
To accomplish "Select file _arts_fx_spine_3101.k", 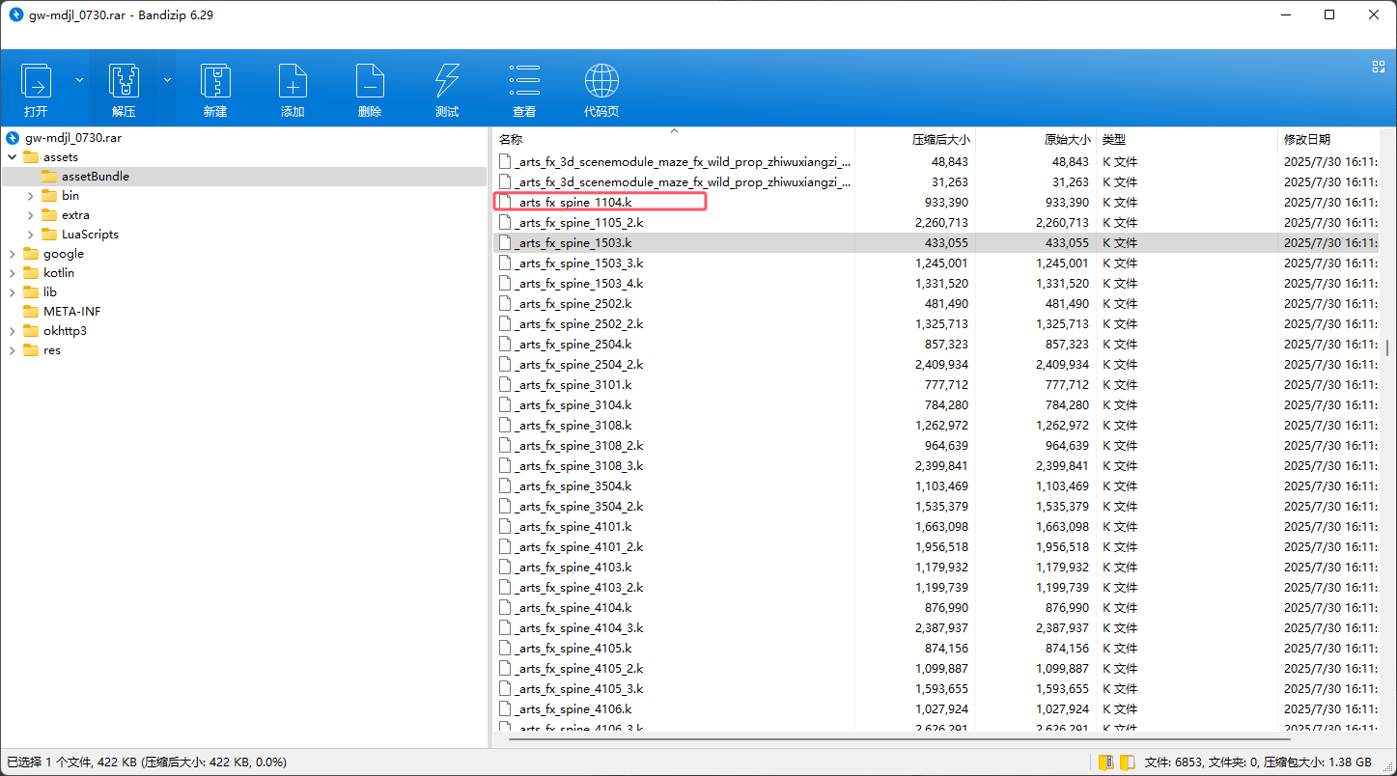I will 573,385.
